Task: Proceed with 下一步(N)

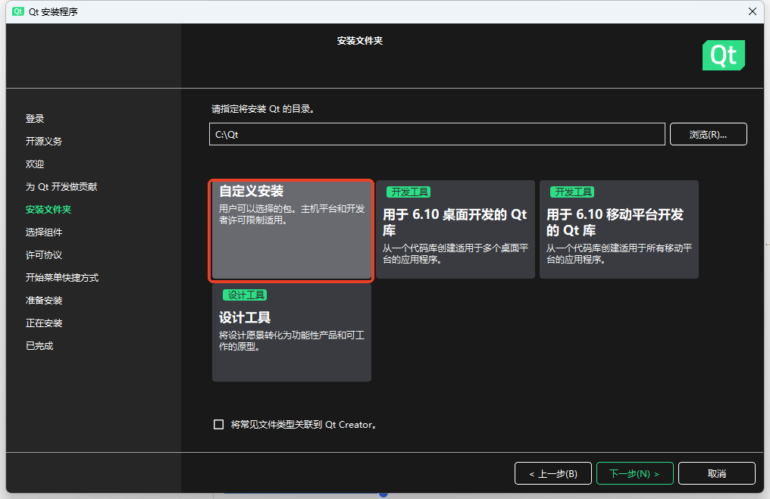Action: tap(634, 473)
